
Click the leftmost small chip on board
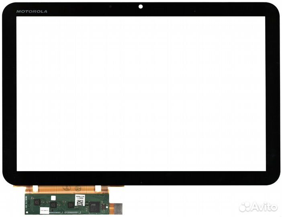click(37, 203)
